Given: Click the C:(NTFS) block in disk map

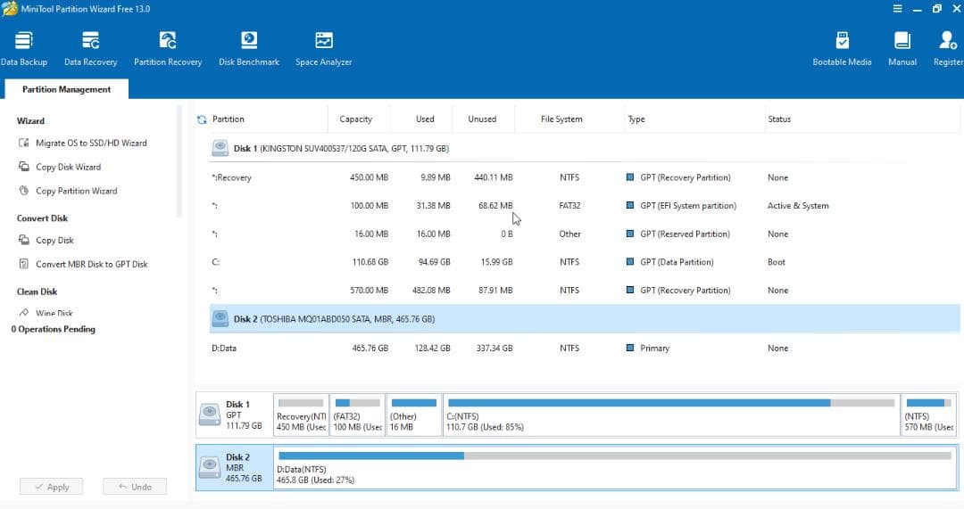Looking at the screenshot, I should click(x=669, y=415).
